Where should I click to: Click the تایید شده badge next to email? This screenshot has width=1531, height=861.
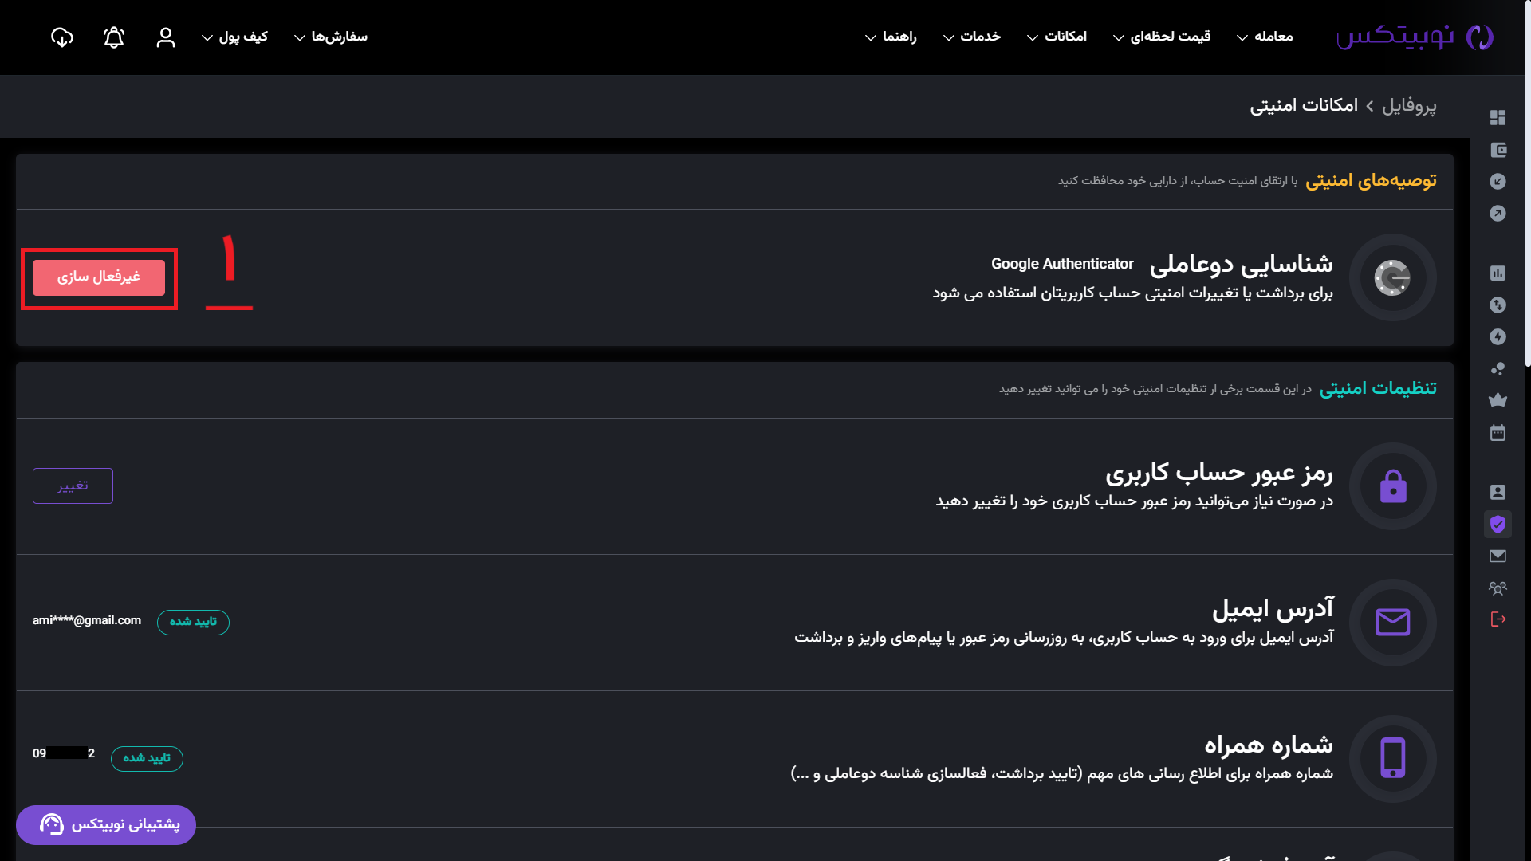(x=193, y=622)
